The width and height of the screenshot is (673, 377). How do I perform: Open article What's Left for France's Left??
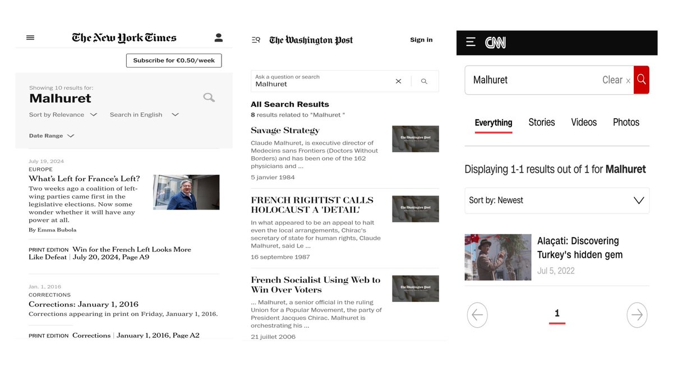(x=84, y=179)
